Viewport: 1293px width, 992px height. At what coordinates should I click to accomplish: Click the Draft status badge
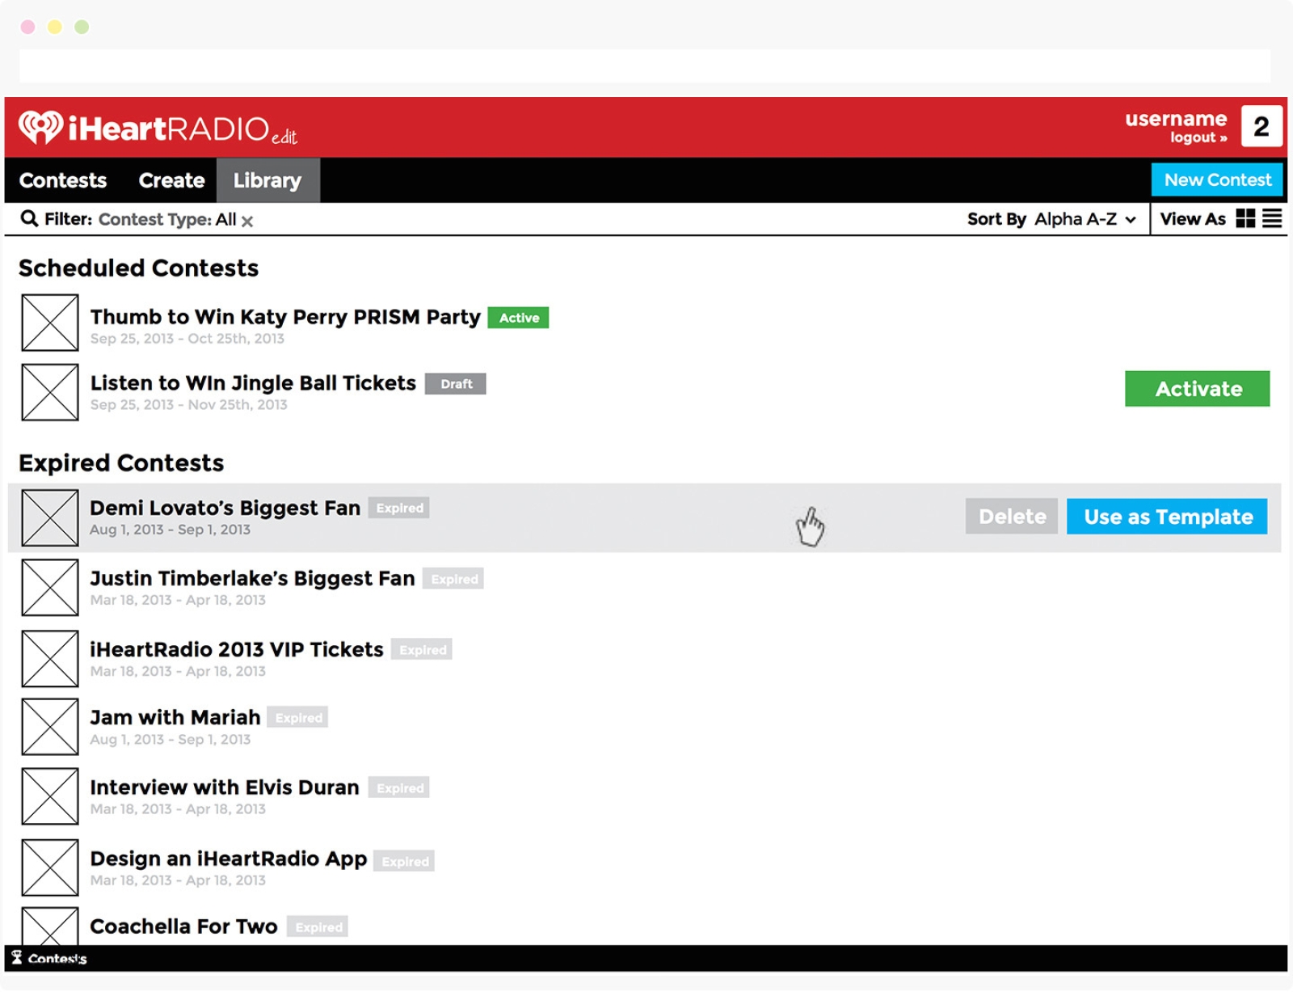[x=456, y=384]
